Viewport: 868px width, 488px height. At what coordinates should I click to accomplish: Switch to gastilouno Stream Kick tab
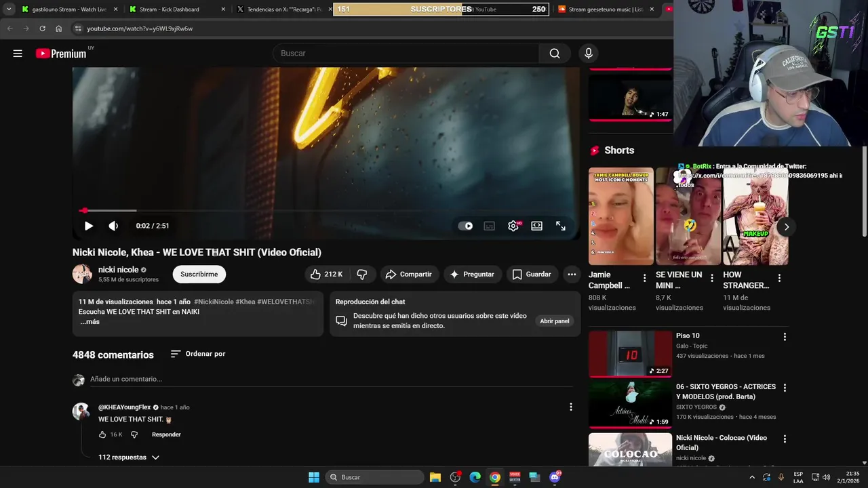pyautogui.click(x=69, y=9)
